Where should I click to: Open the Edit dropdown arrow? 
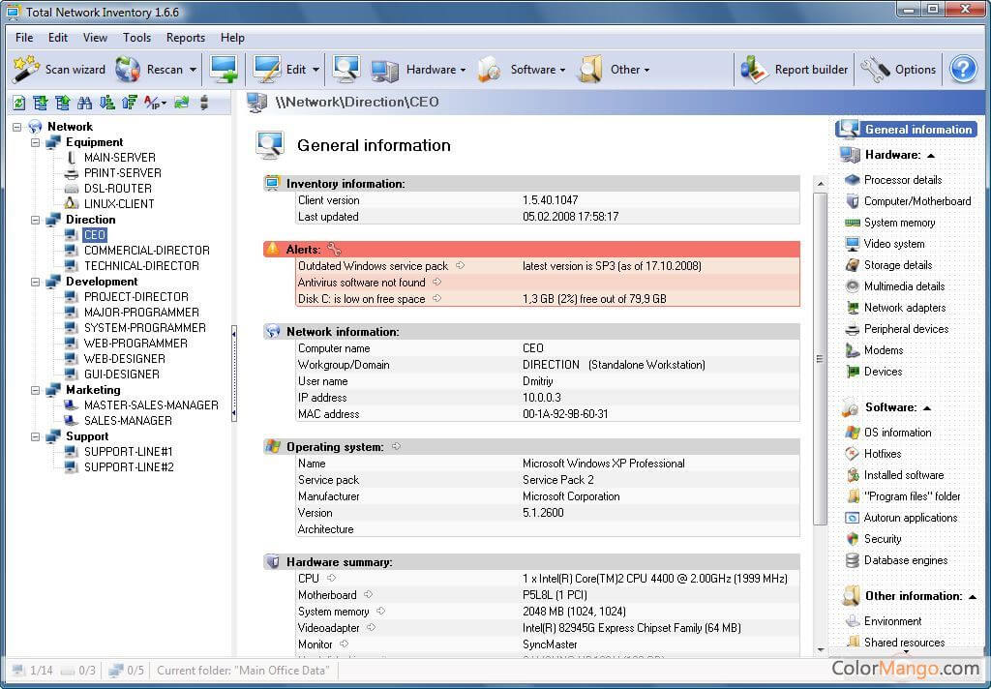pyautogui.click(x=315, y=71)
